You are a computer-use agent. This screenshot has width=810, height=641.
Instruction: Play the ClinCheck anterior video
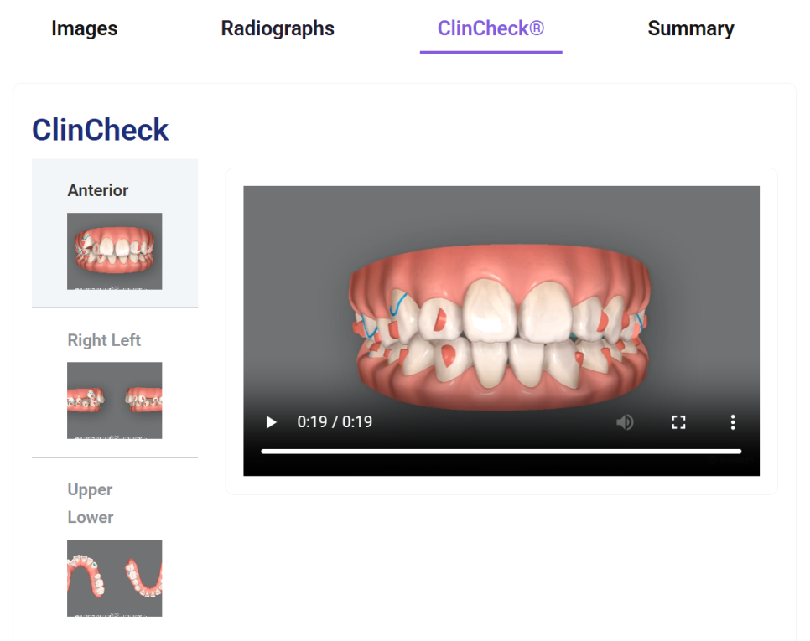(x=271, y=422)
